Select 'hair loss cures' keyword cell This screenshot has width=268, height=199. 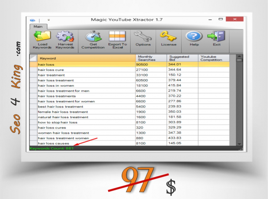pos(86,128)
